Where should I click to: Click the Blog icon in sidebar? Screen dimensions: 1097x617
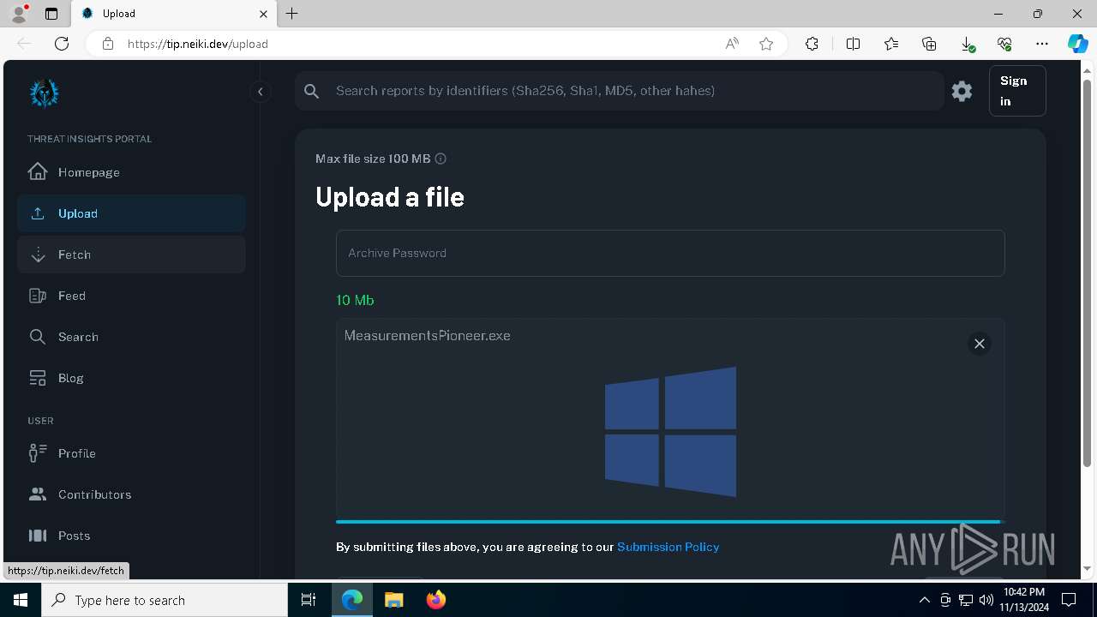[38, 378]
